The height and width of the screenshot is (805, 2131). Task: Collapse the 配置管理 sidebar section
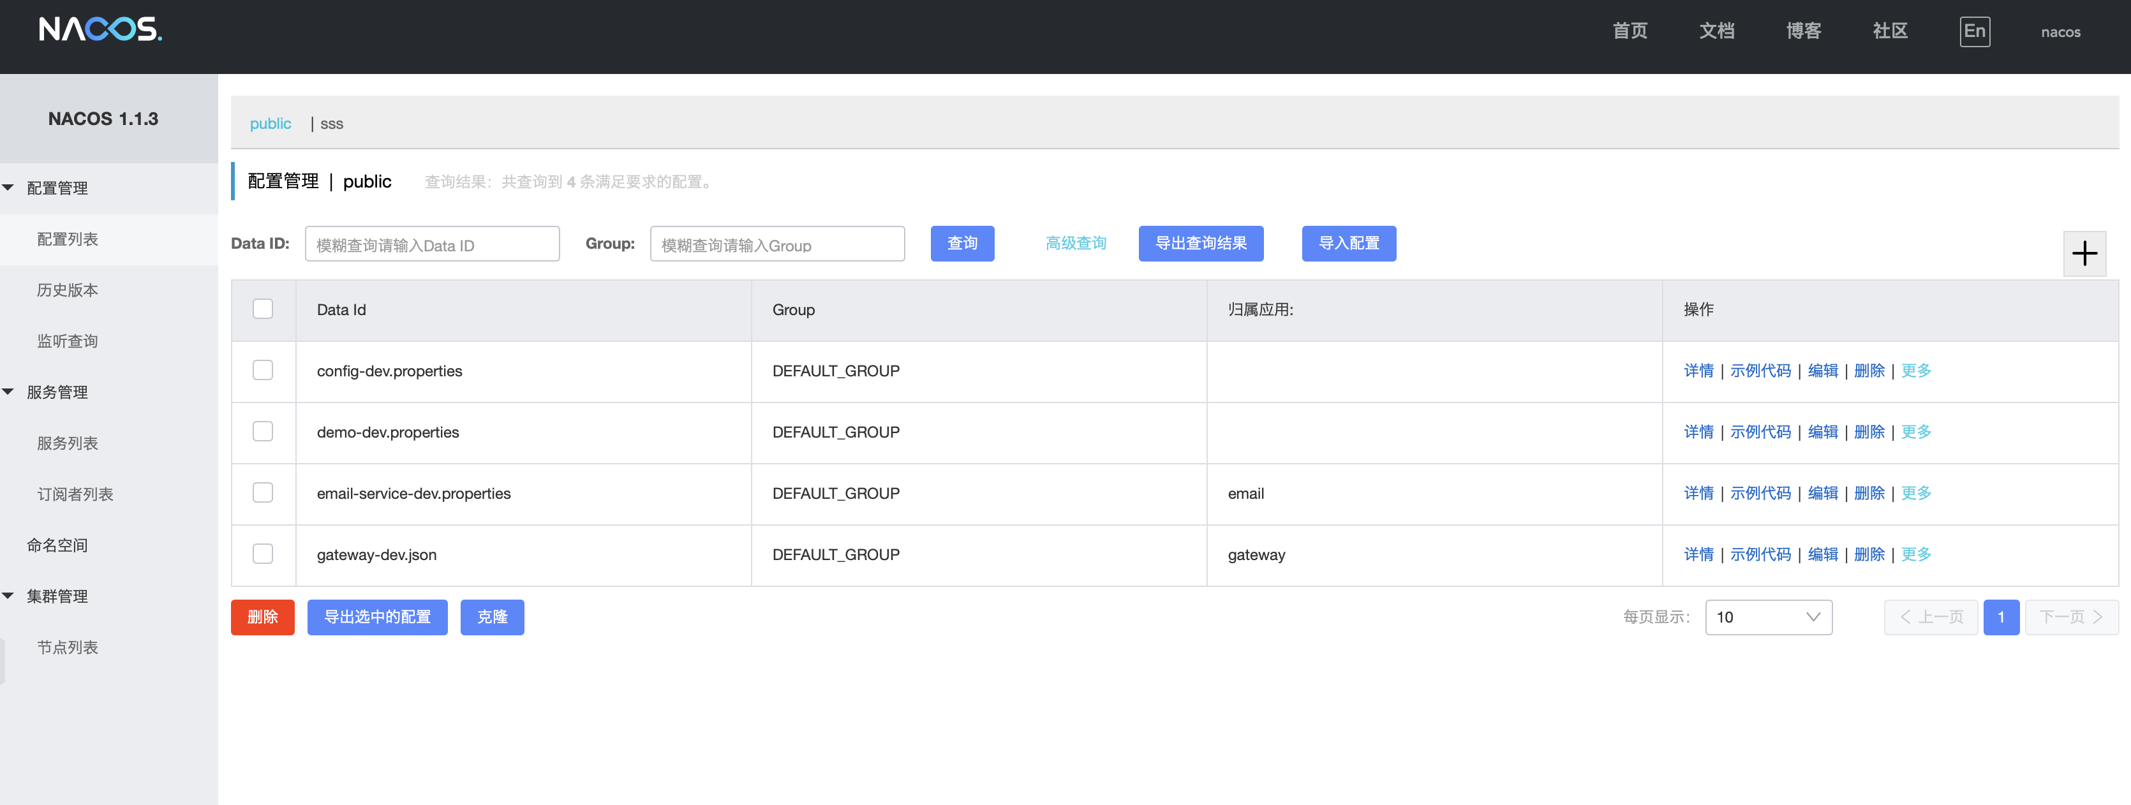(x=9, y=188)
